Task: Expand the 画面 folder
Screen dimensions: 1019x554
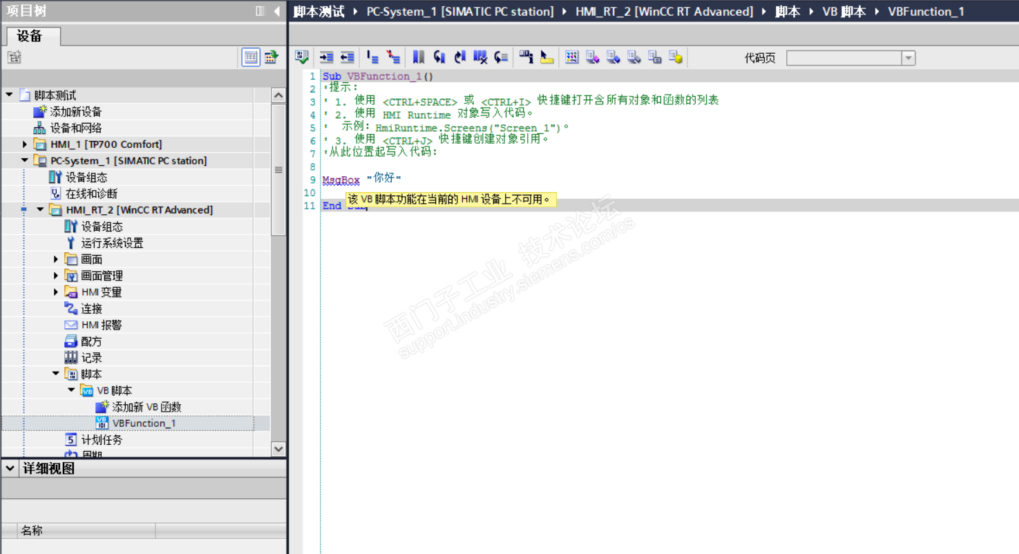Action: [56, 259]
